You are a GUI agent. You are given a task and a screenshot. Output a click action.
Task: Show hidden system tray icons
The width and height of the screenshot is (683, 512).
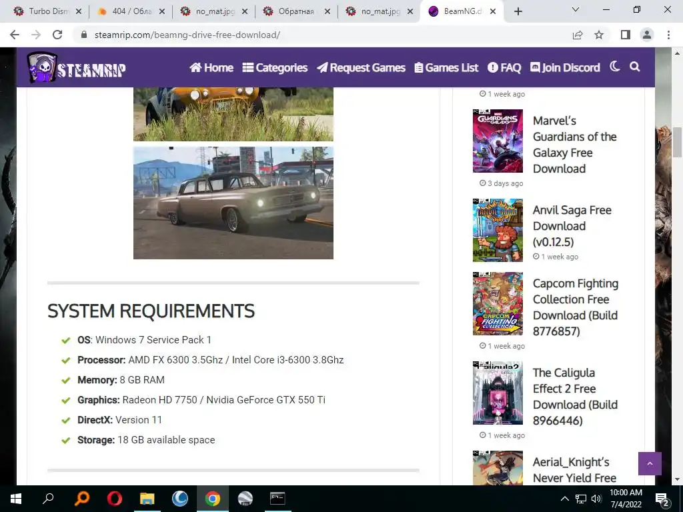click(x=564, y=499)
